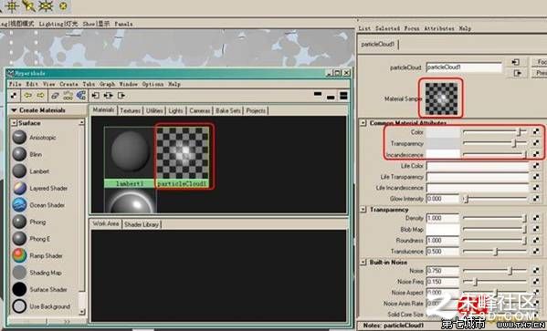Open the Hypershade File menu
The height and width of the screenshot is (331, 547).
pos(15,84)
